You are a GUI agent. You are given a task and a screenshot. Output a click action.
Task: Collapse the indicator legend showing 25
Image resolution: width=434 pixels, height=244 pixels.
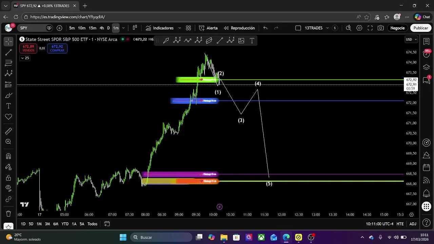(x=25, y=58)
